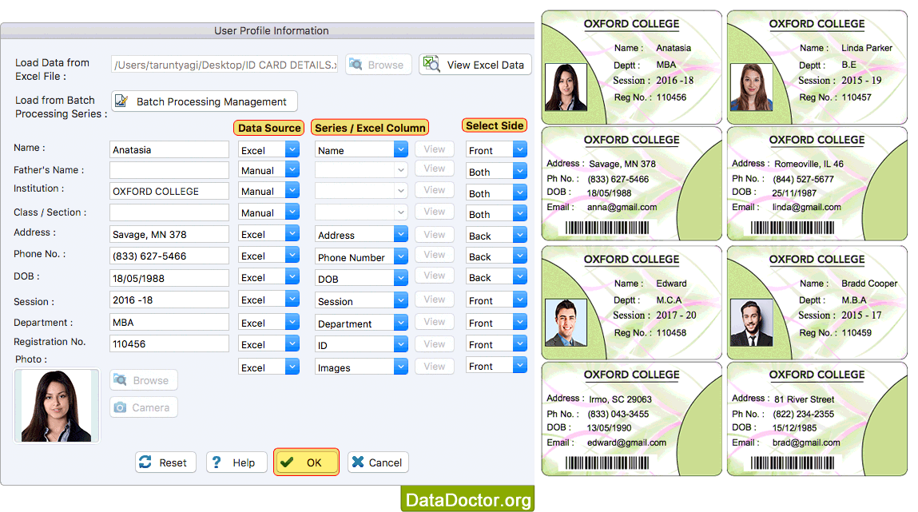
Task: Open the Address Excel column dropdown
Action: 361,235
